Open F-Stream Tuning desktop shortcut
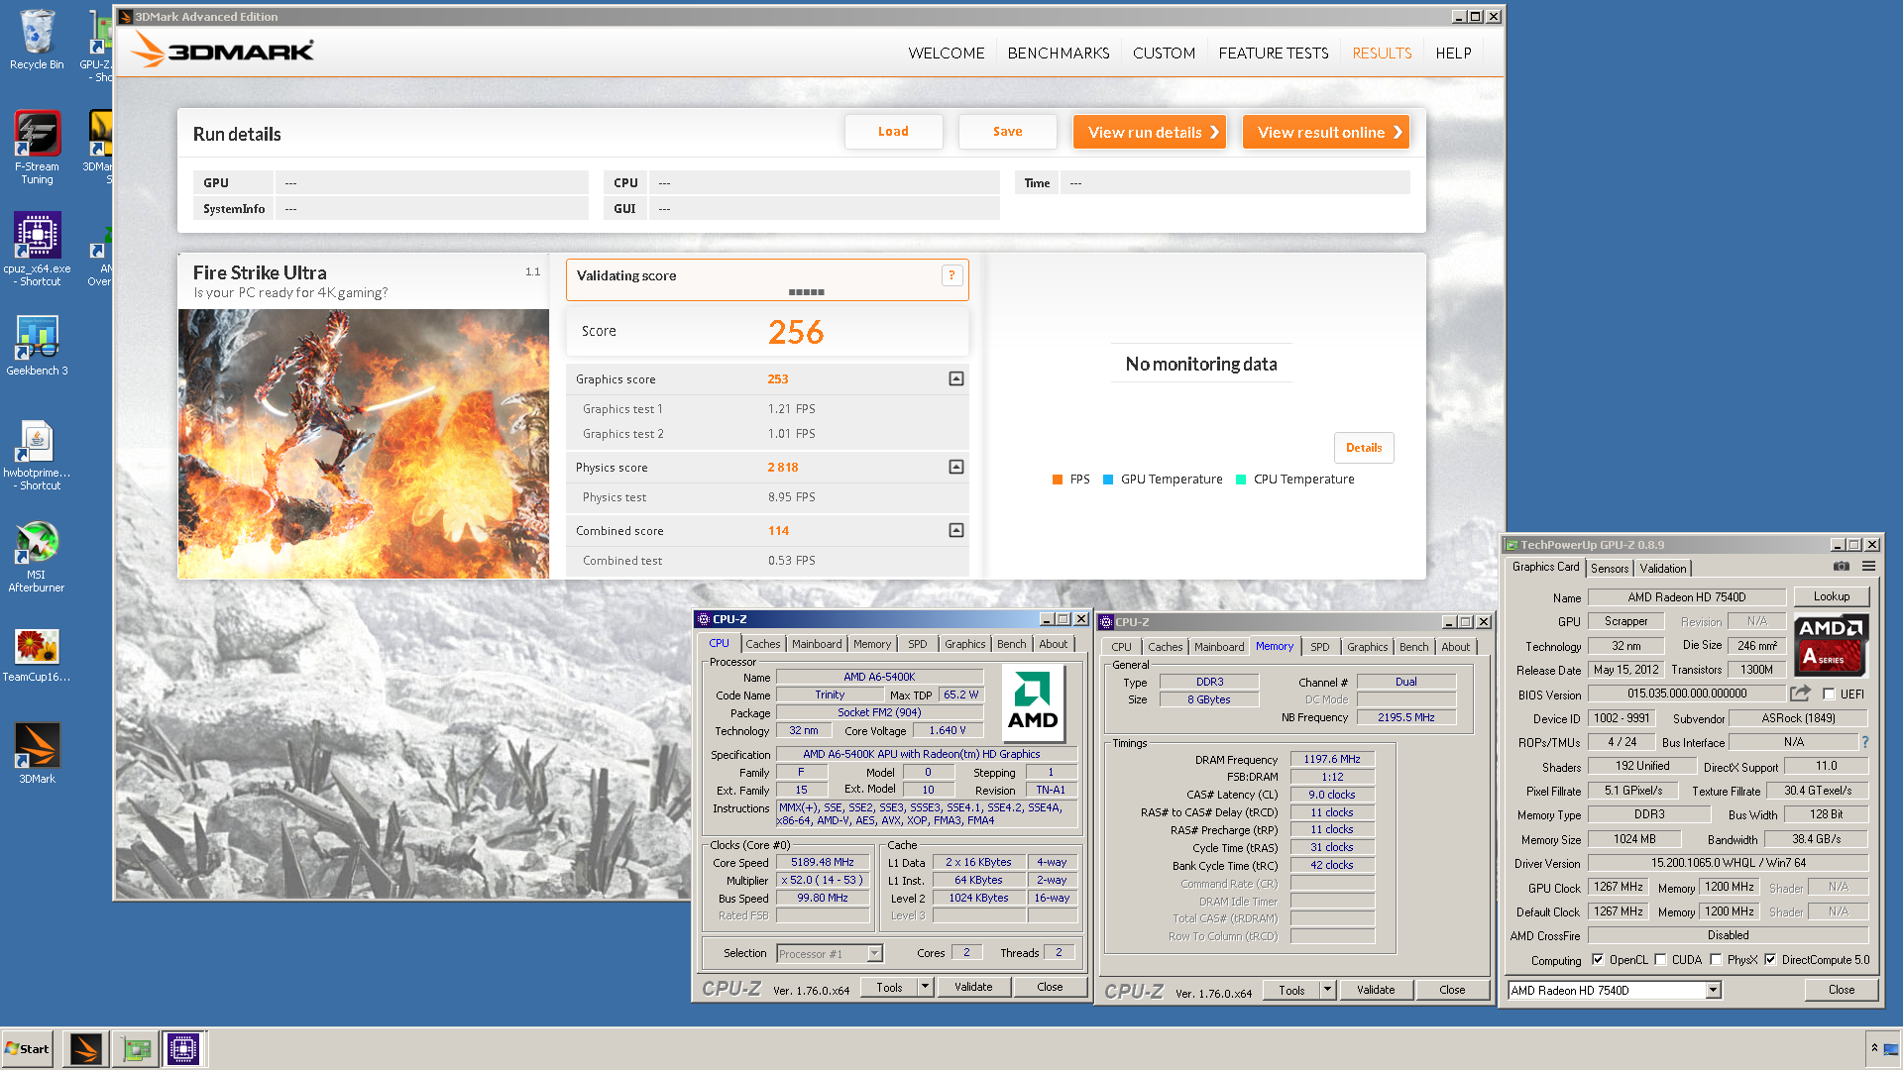This screenshot has width=1903, height=1070. tap(37, 147)
